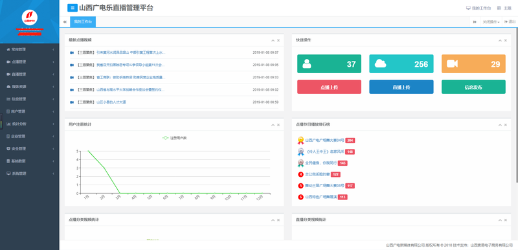
Task: Click the 145 play count badge
Action: (343, 163)
